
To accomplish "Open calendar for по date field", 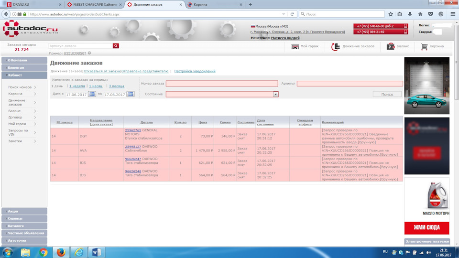I will (131, 94).
